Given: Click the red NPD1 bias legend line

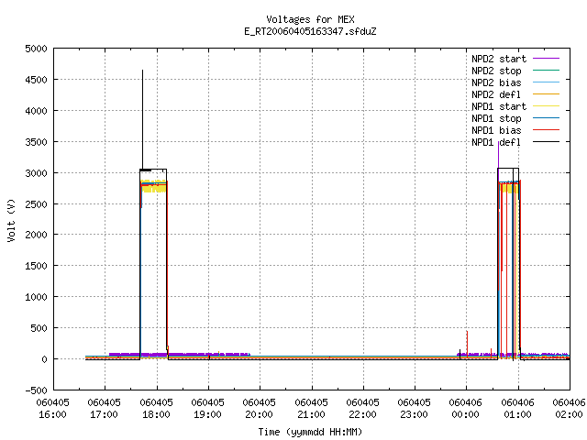Looking at the screenshot, I should tap(547, 130).
